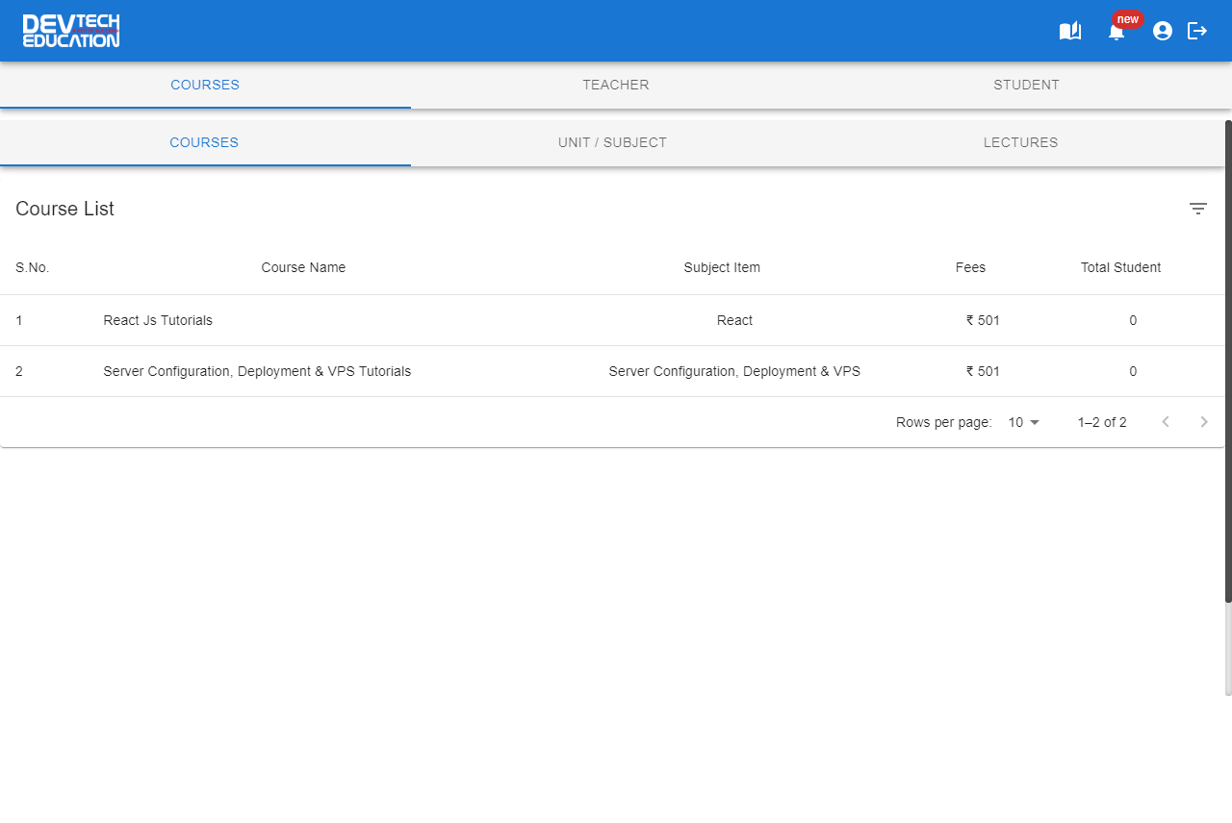Click the fees value for Server Configuration course
The height and width of the screenshot is (823, 1232).
983,371
